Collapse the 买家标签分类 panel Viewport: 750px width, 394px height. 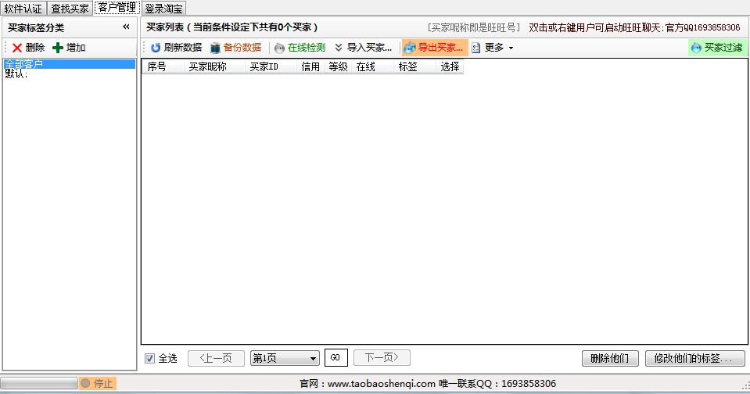[126, 27]
